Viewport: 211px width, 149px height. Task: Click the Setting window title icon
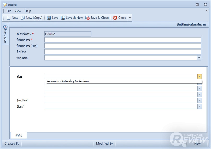5,5
